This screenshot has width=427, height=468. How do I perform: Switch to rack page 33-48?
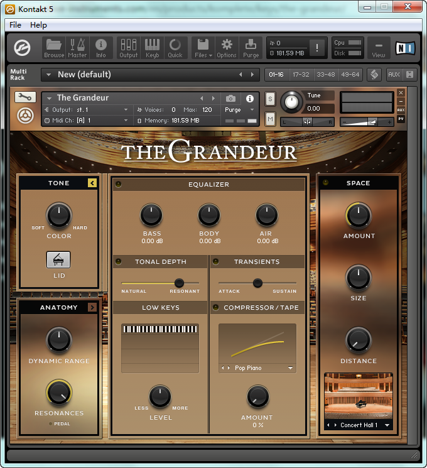pyautogui.click(x=325, y=75)
